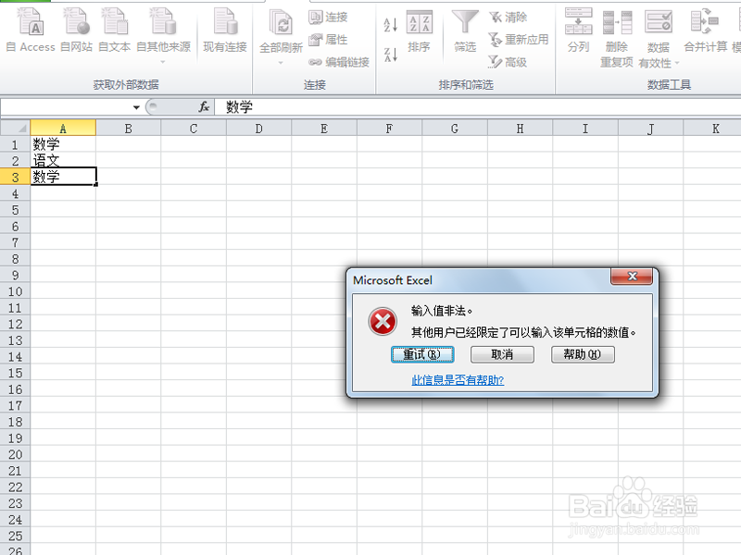Sort descending Z to A icon
741x555 pixels.
(x=390, y=55)
